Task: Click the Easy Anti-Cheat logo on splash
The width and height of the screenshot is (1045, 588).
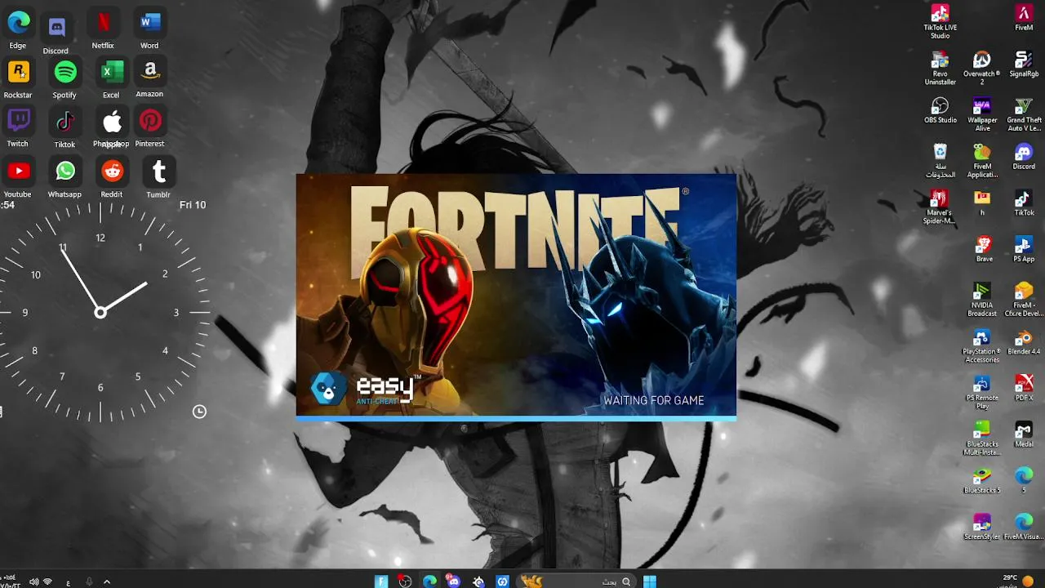Action: pyautogui.click(x=366, y=389)
